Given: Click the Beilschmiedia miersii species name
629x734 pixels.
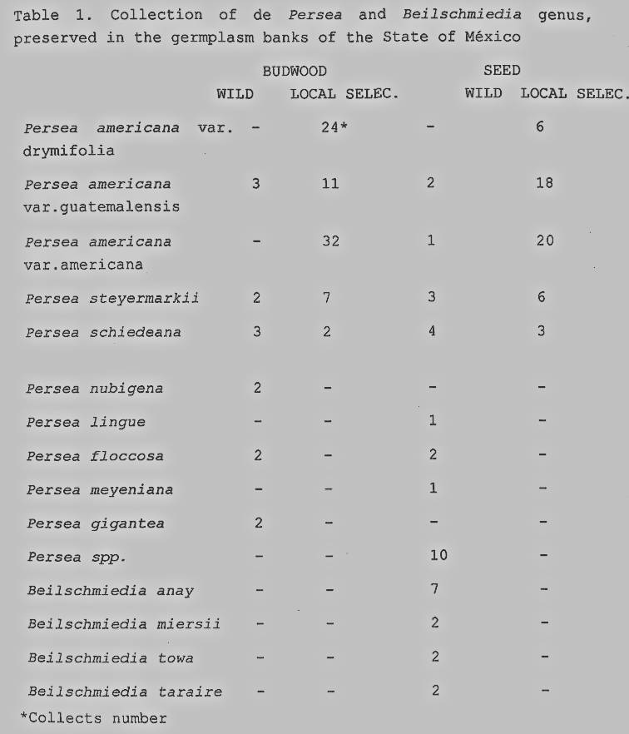Looking at the screenshot, I should 124,624.
